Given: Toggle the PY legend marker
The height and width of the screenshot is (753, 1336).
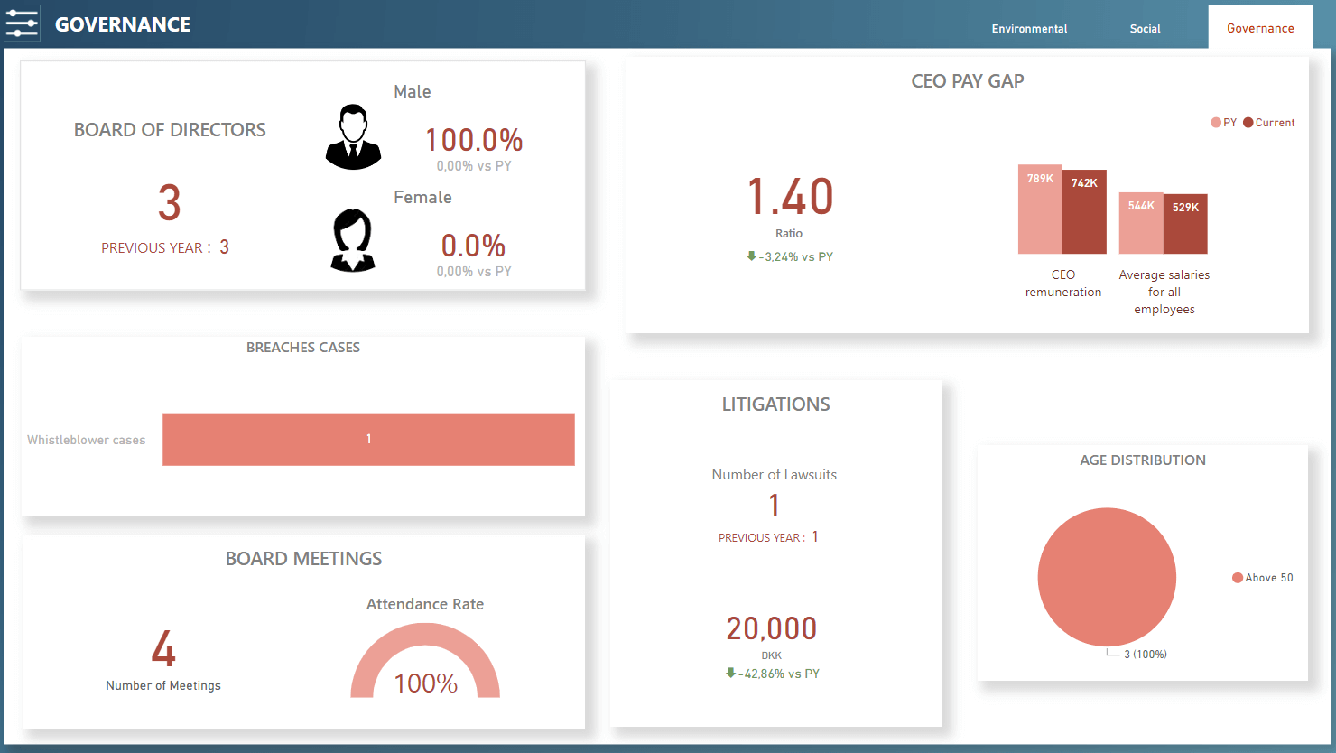Looking at the screenshot, I should [x=1216, y=123].
